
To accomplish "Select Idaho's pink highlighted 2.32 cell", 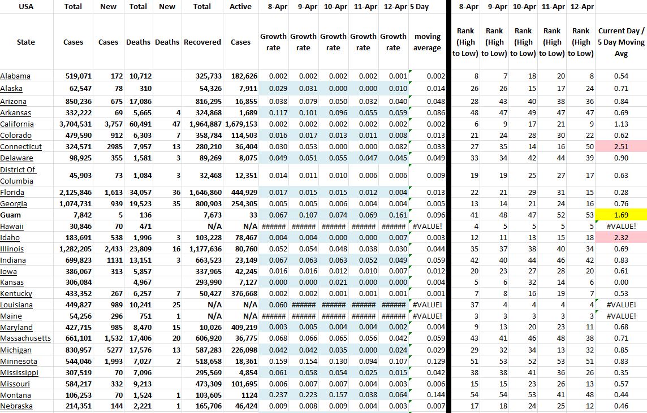I will pos(620,237).
